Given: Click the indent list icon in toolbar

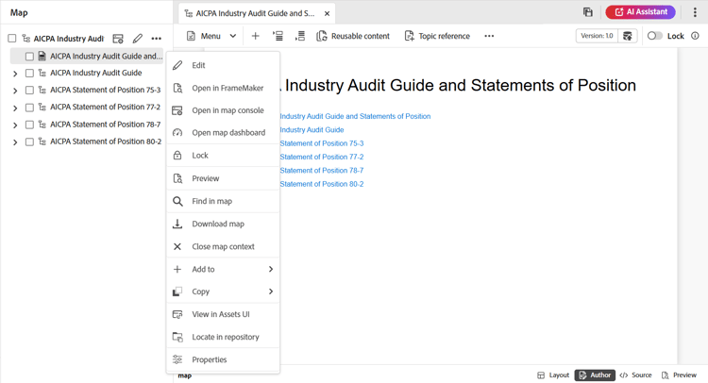Looking at the screenshot, I should pyautogui.click(x=278, y=36).
